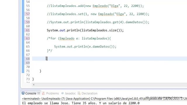Click the highlighted empty line 68 in editor
Image resolution: width=187 pixels, height=105 pixels.
point(110,59)
